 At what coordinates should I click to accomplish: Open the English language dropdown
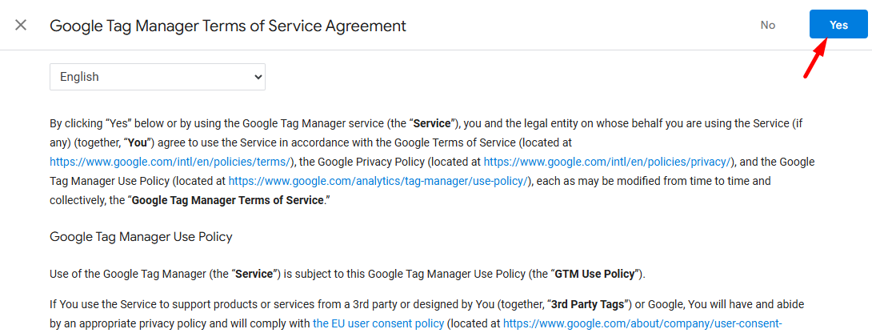coord(158,77)
